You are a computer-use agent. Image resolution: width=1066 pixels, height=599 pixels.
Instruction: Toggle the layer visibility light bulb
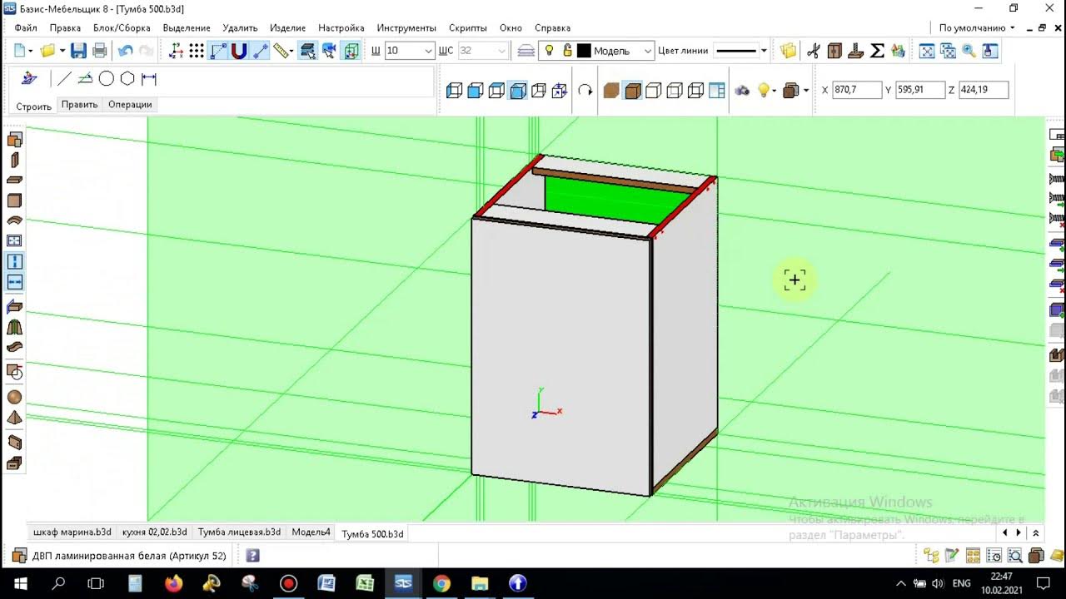pos(549,51)
